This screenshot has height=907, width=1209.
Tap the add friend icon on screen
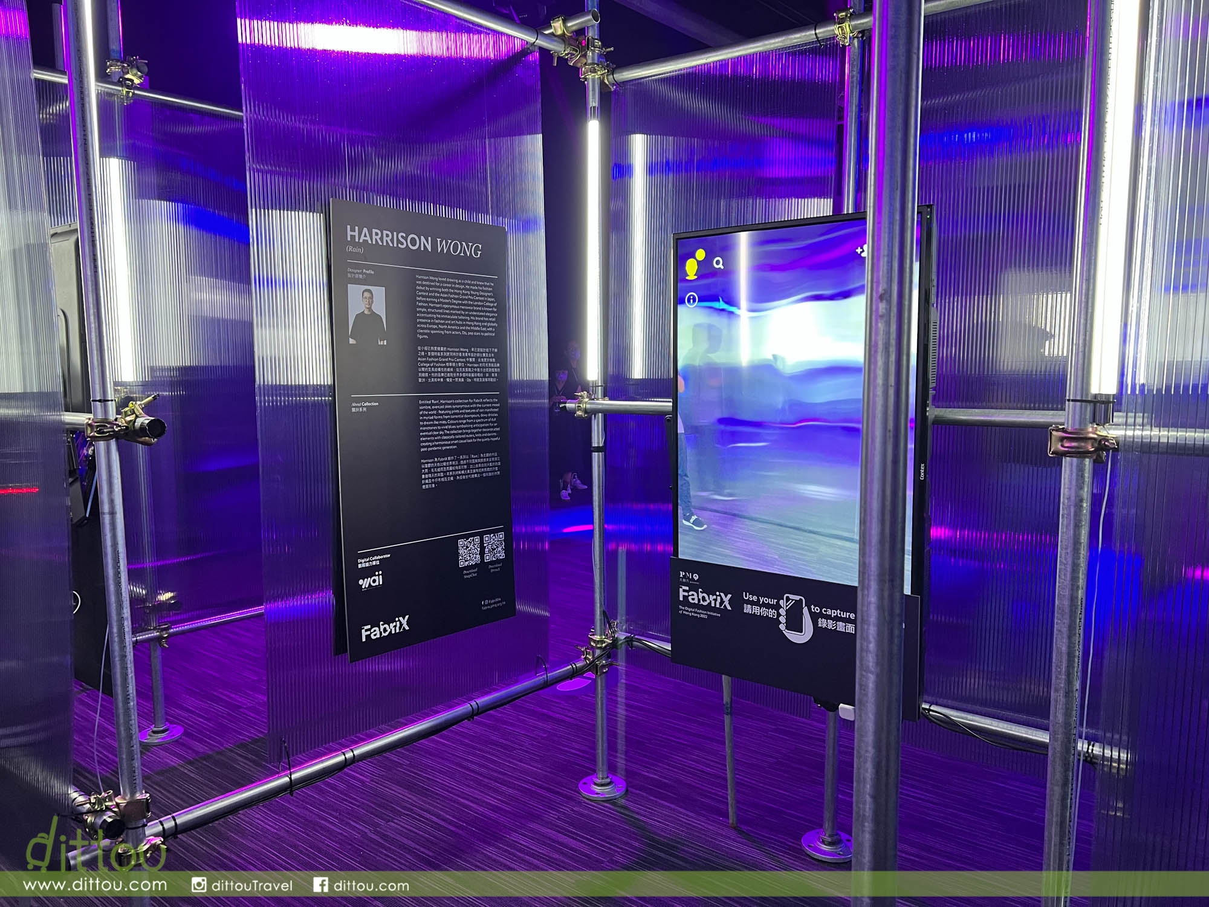coord(861,249)
